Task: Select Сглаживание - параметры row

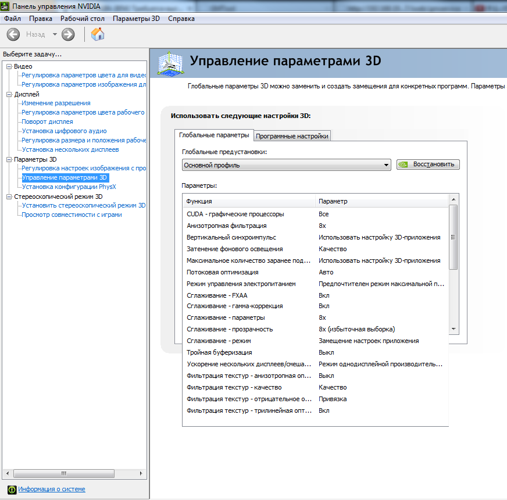Action: 316,317
